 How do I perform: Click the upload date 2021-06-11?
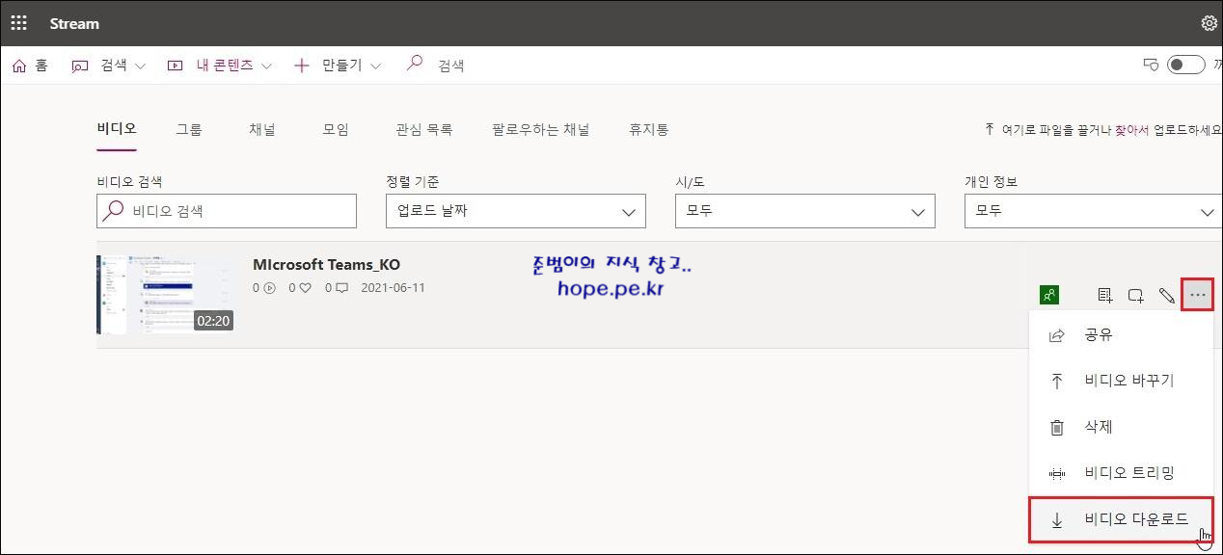393,288
